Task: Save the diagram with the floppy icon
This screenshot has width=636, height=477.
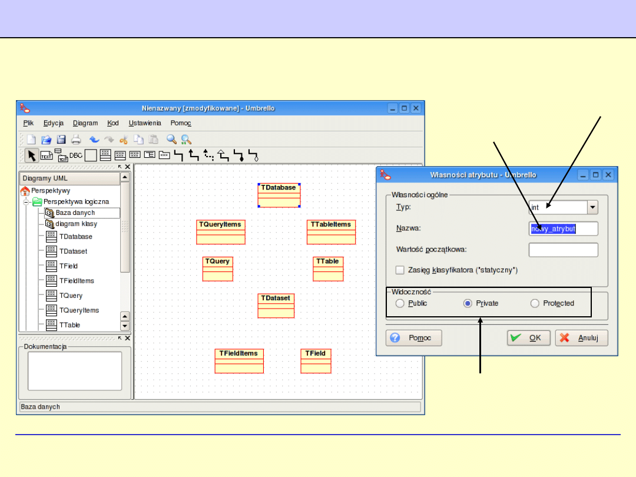Action: point(61,140)
